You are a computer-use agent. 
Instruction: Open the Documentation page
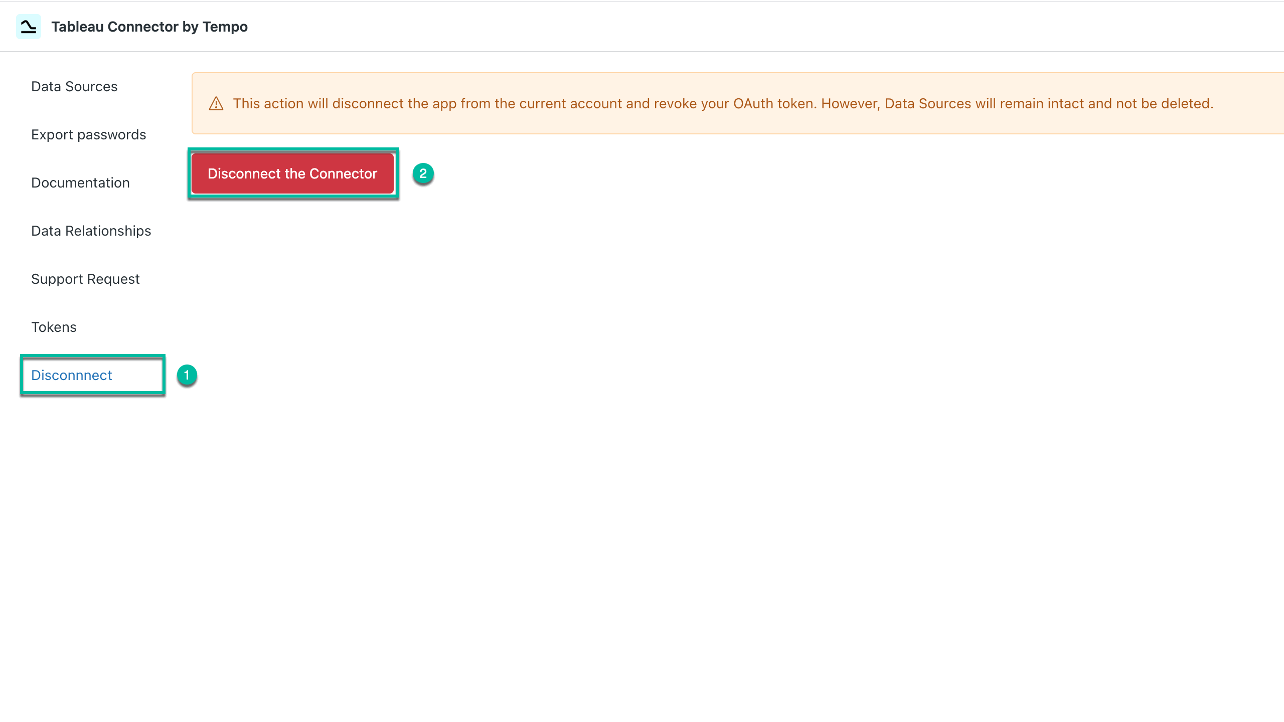[80, 183]
